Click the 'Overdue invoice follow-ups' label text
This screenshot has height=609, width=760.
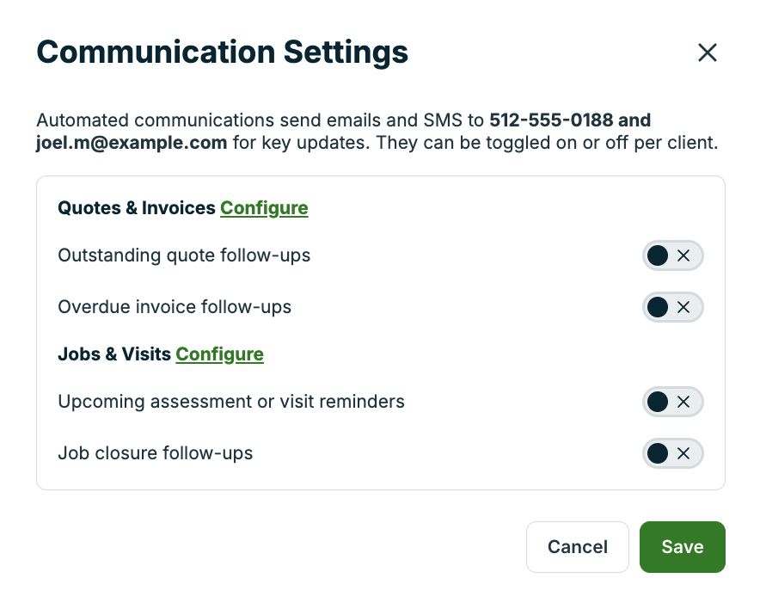pos(175,307)
